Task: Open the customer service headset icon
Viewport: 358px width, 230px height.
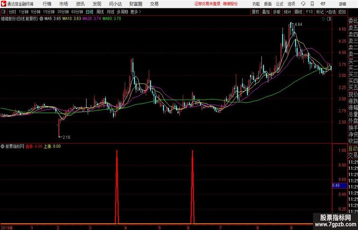Action: [x=303, y=4]
